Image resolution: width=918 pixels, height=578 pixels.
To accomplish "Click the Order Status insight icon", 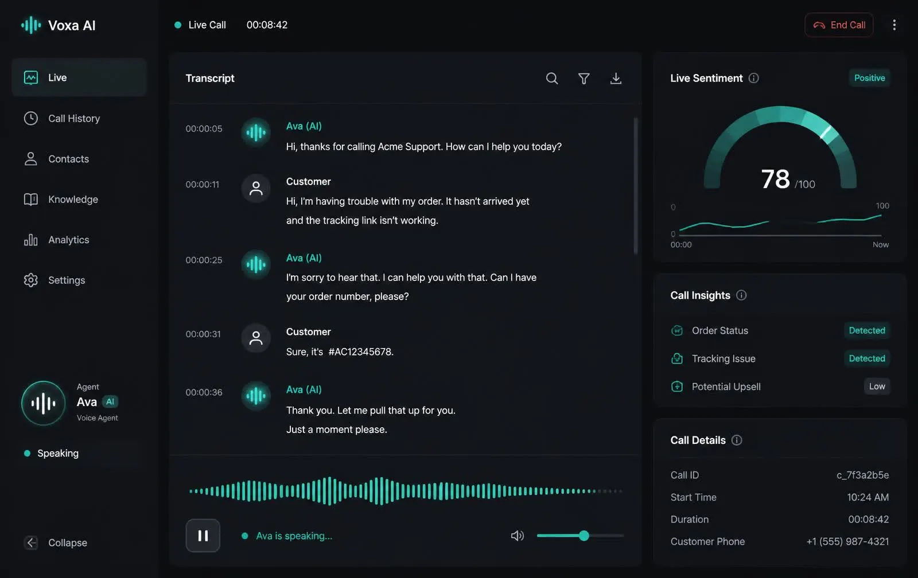I will (x=677, y=330).
